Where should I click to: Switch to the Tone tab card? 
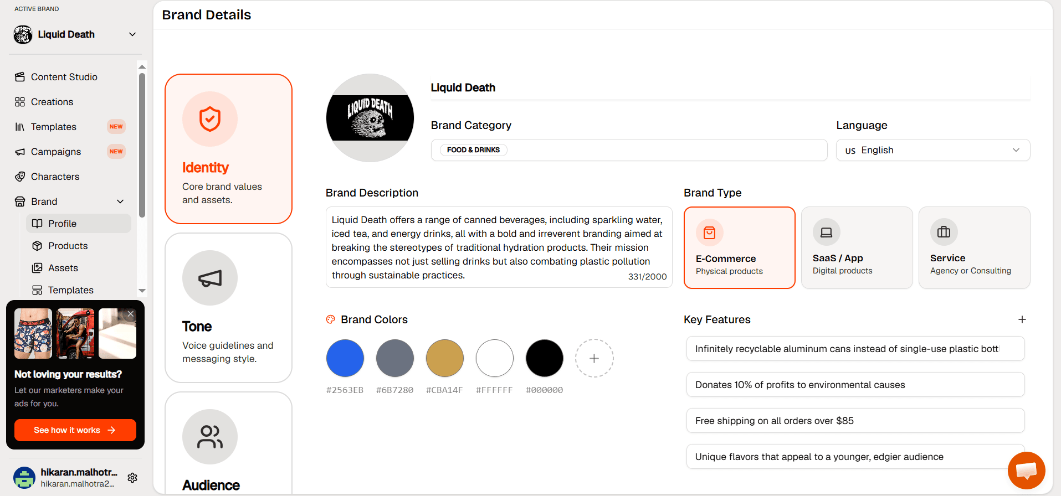228,308
